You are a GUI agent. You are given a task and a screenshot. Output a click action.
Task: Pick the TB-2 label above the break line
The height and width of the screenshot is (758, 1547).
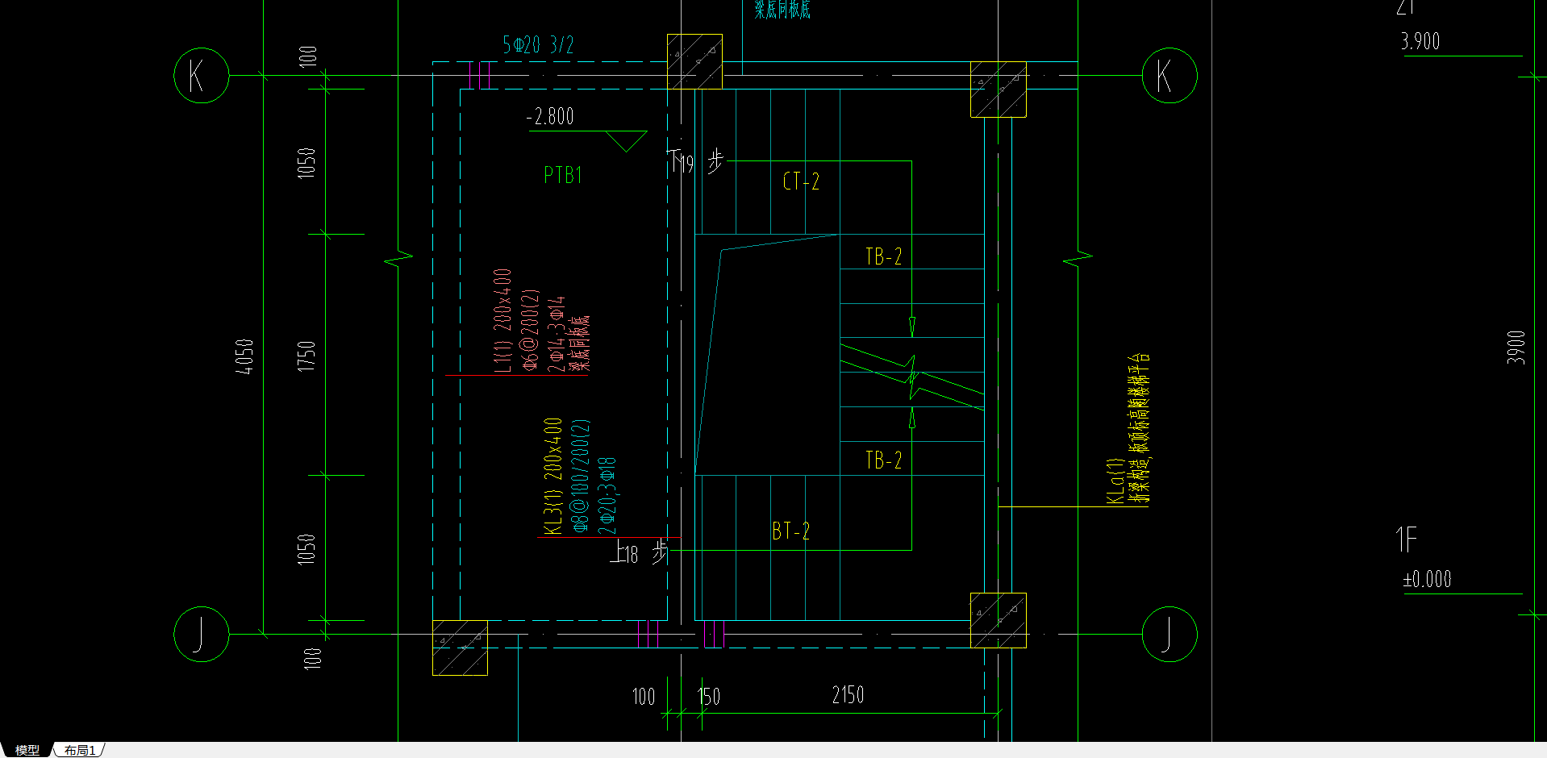coord(884,256)
